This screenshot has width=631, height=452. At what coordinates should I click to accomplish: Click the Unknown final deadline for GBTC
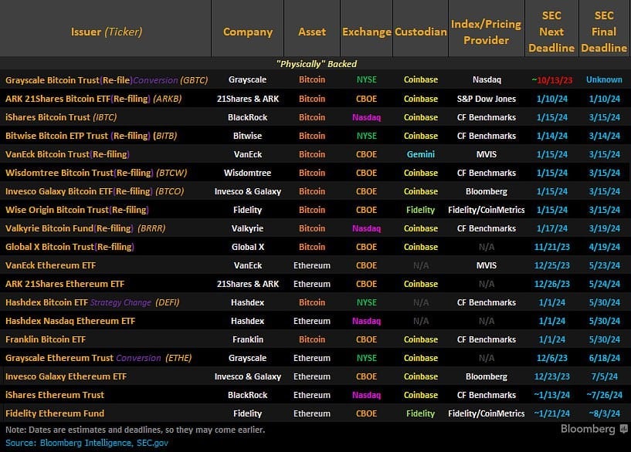(x=604, y=79)
